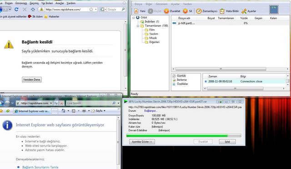
Task: Click Internet Explorer print icon
Action: pyautogui.click(x=84, y=111)
